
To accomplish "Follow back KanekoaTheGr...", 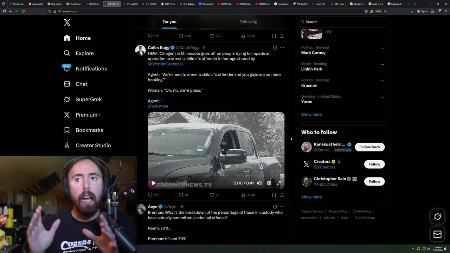I will coord(369,147).
